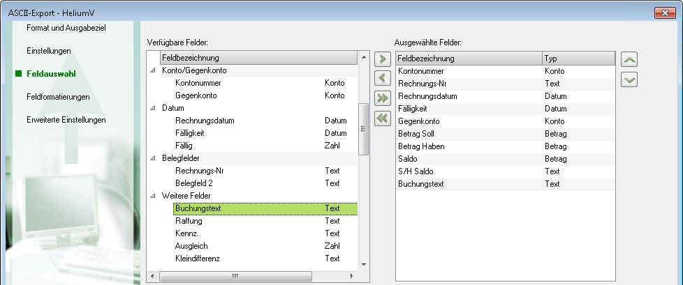Go to Erweiterte Einstellungen
The width and height of the screenshot is (683, 285).
(66, 120)
